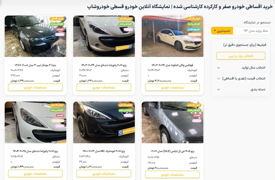Open the white Skoda car photo

pyautogui.click(x=173, y=36)
